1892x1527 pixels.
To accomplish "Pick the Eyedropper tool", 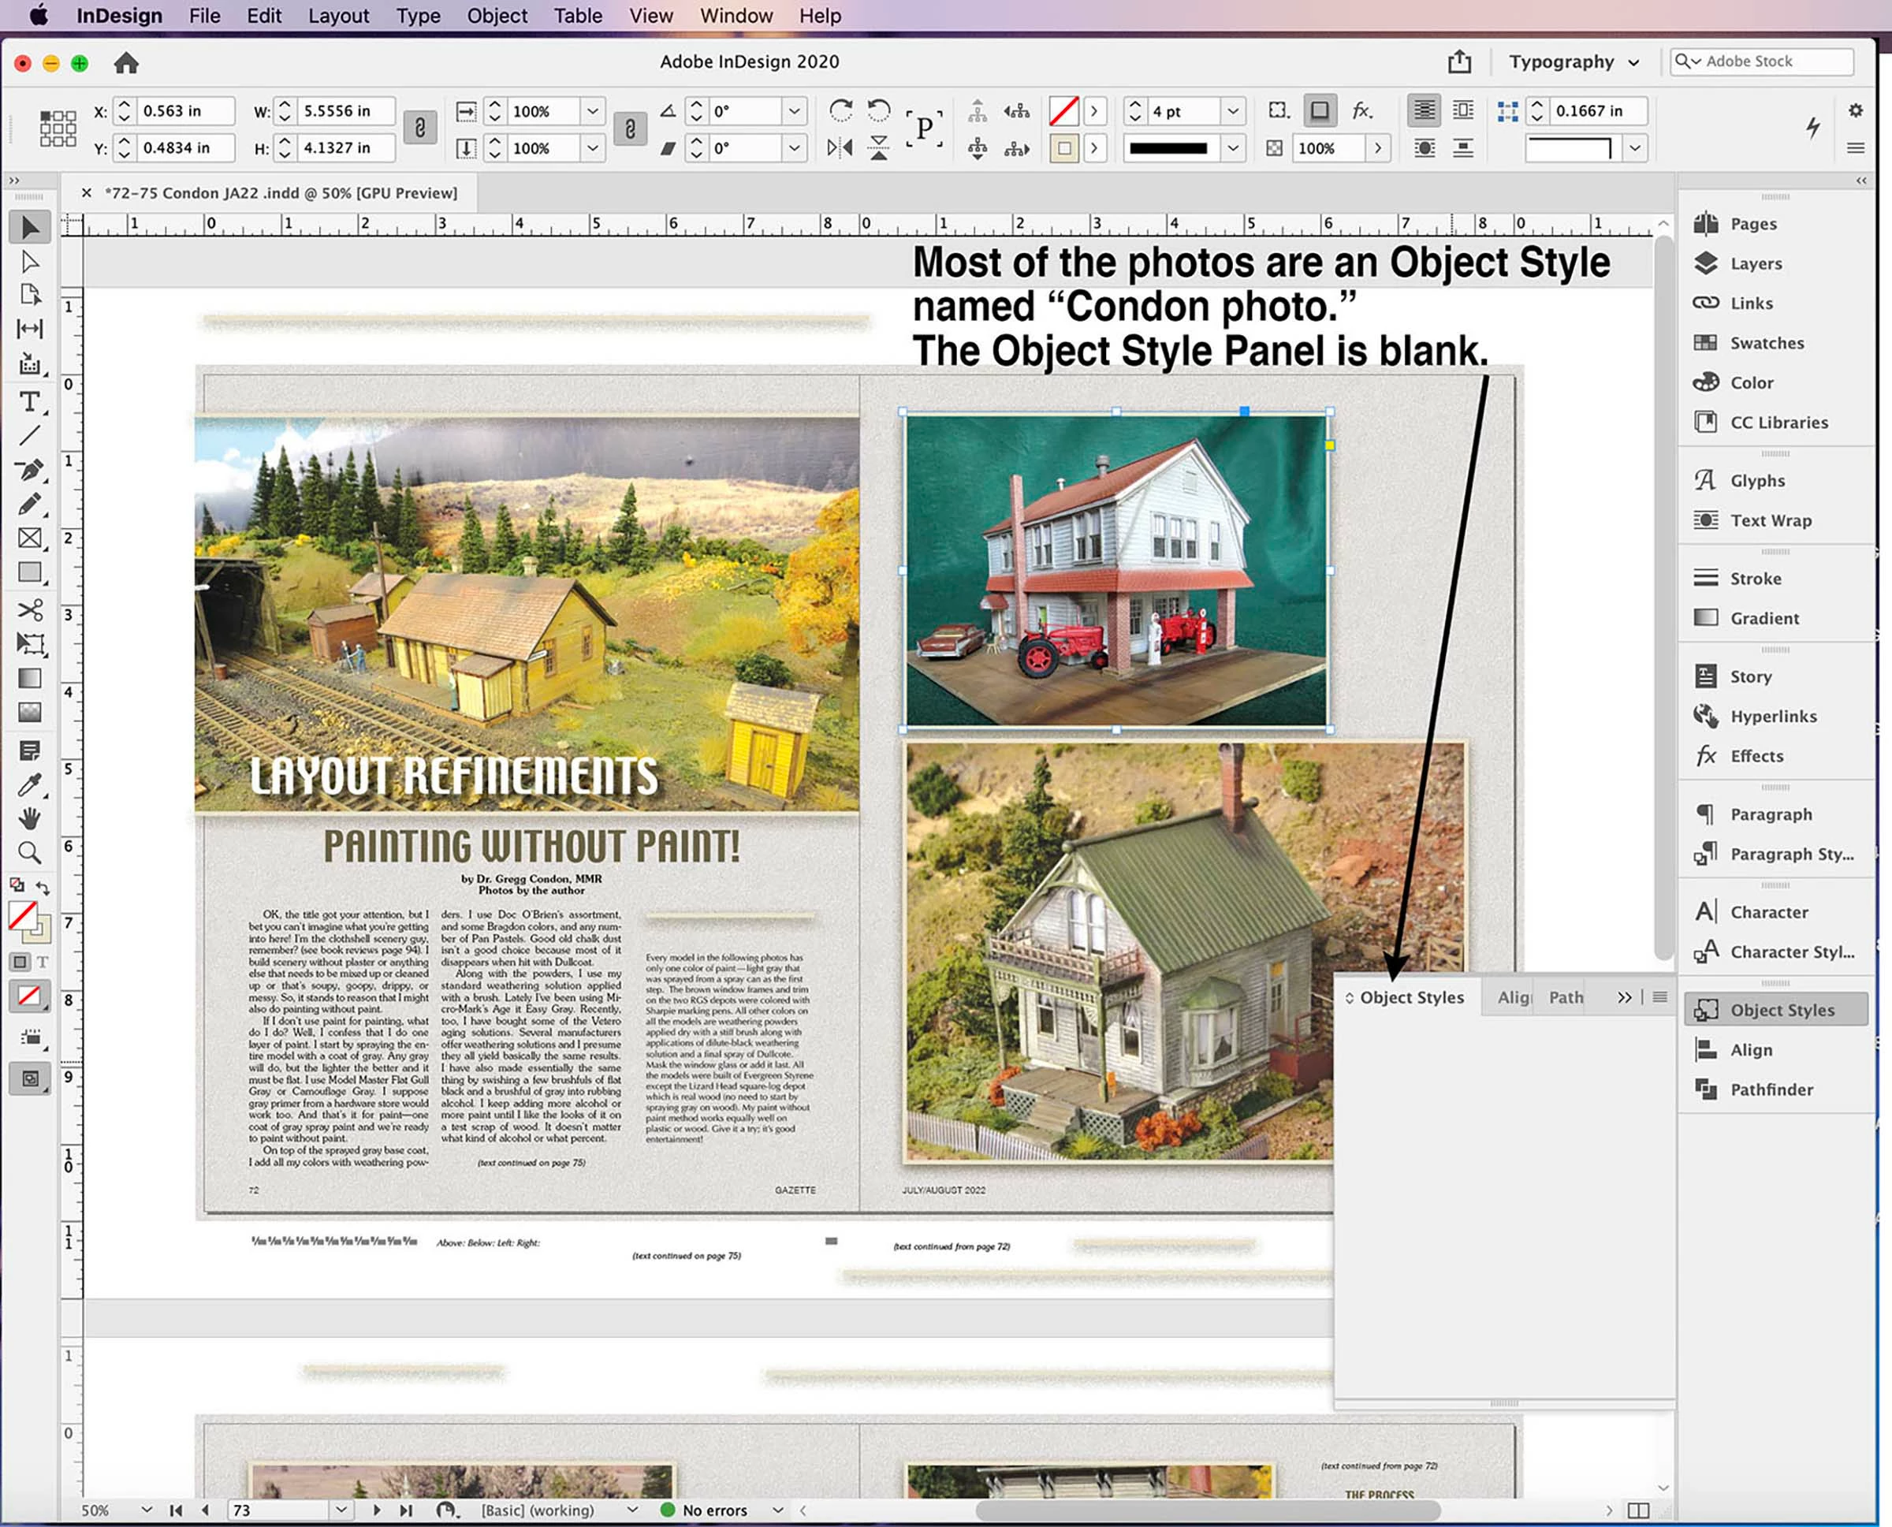I will [x=29, y=784].
